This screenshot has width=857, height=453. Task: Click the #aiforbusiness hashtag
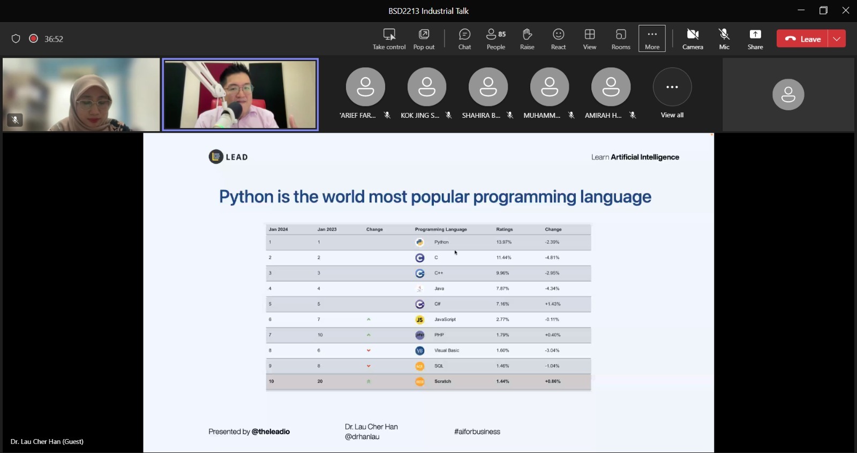[x=477, y=432]
